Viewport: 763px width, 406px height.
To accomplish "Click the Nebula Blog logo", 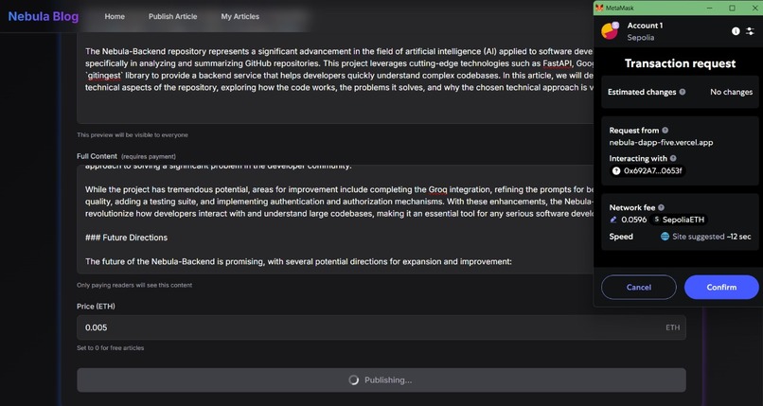I will pos(44,16).
